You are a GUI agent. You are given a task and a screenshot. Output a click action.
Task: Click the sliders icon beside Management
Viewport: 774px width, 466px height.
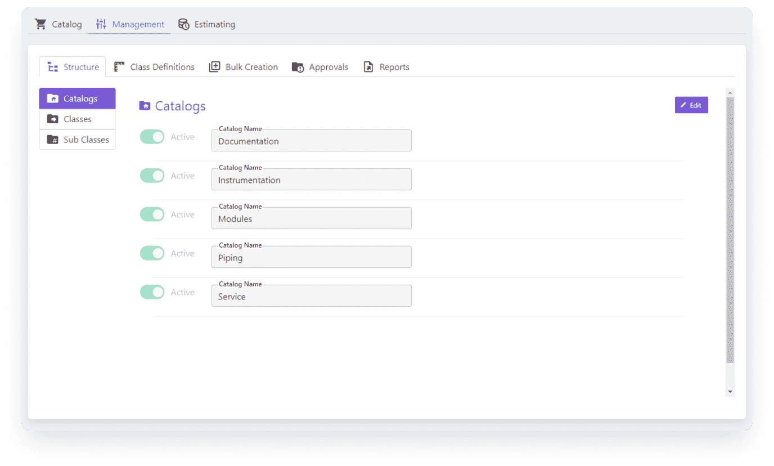(x=101, y=24)
